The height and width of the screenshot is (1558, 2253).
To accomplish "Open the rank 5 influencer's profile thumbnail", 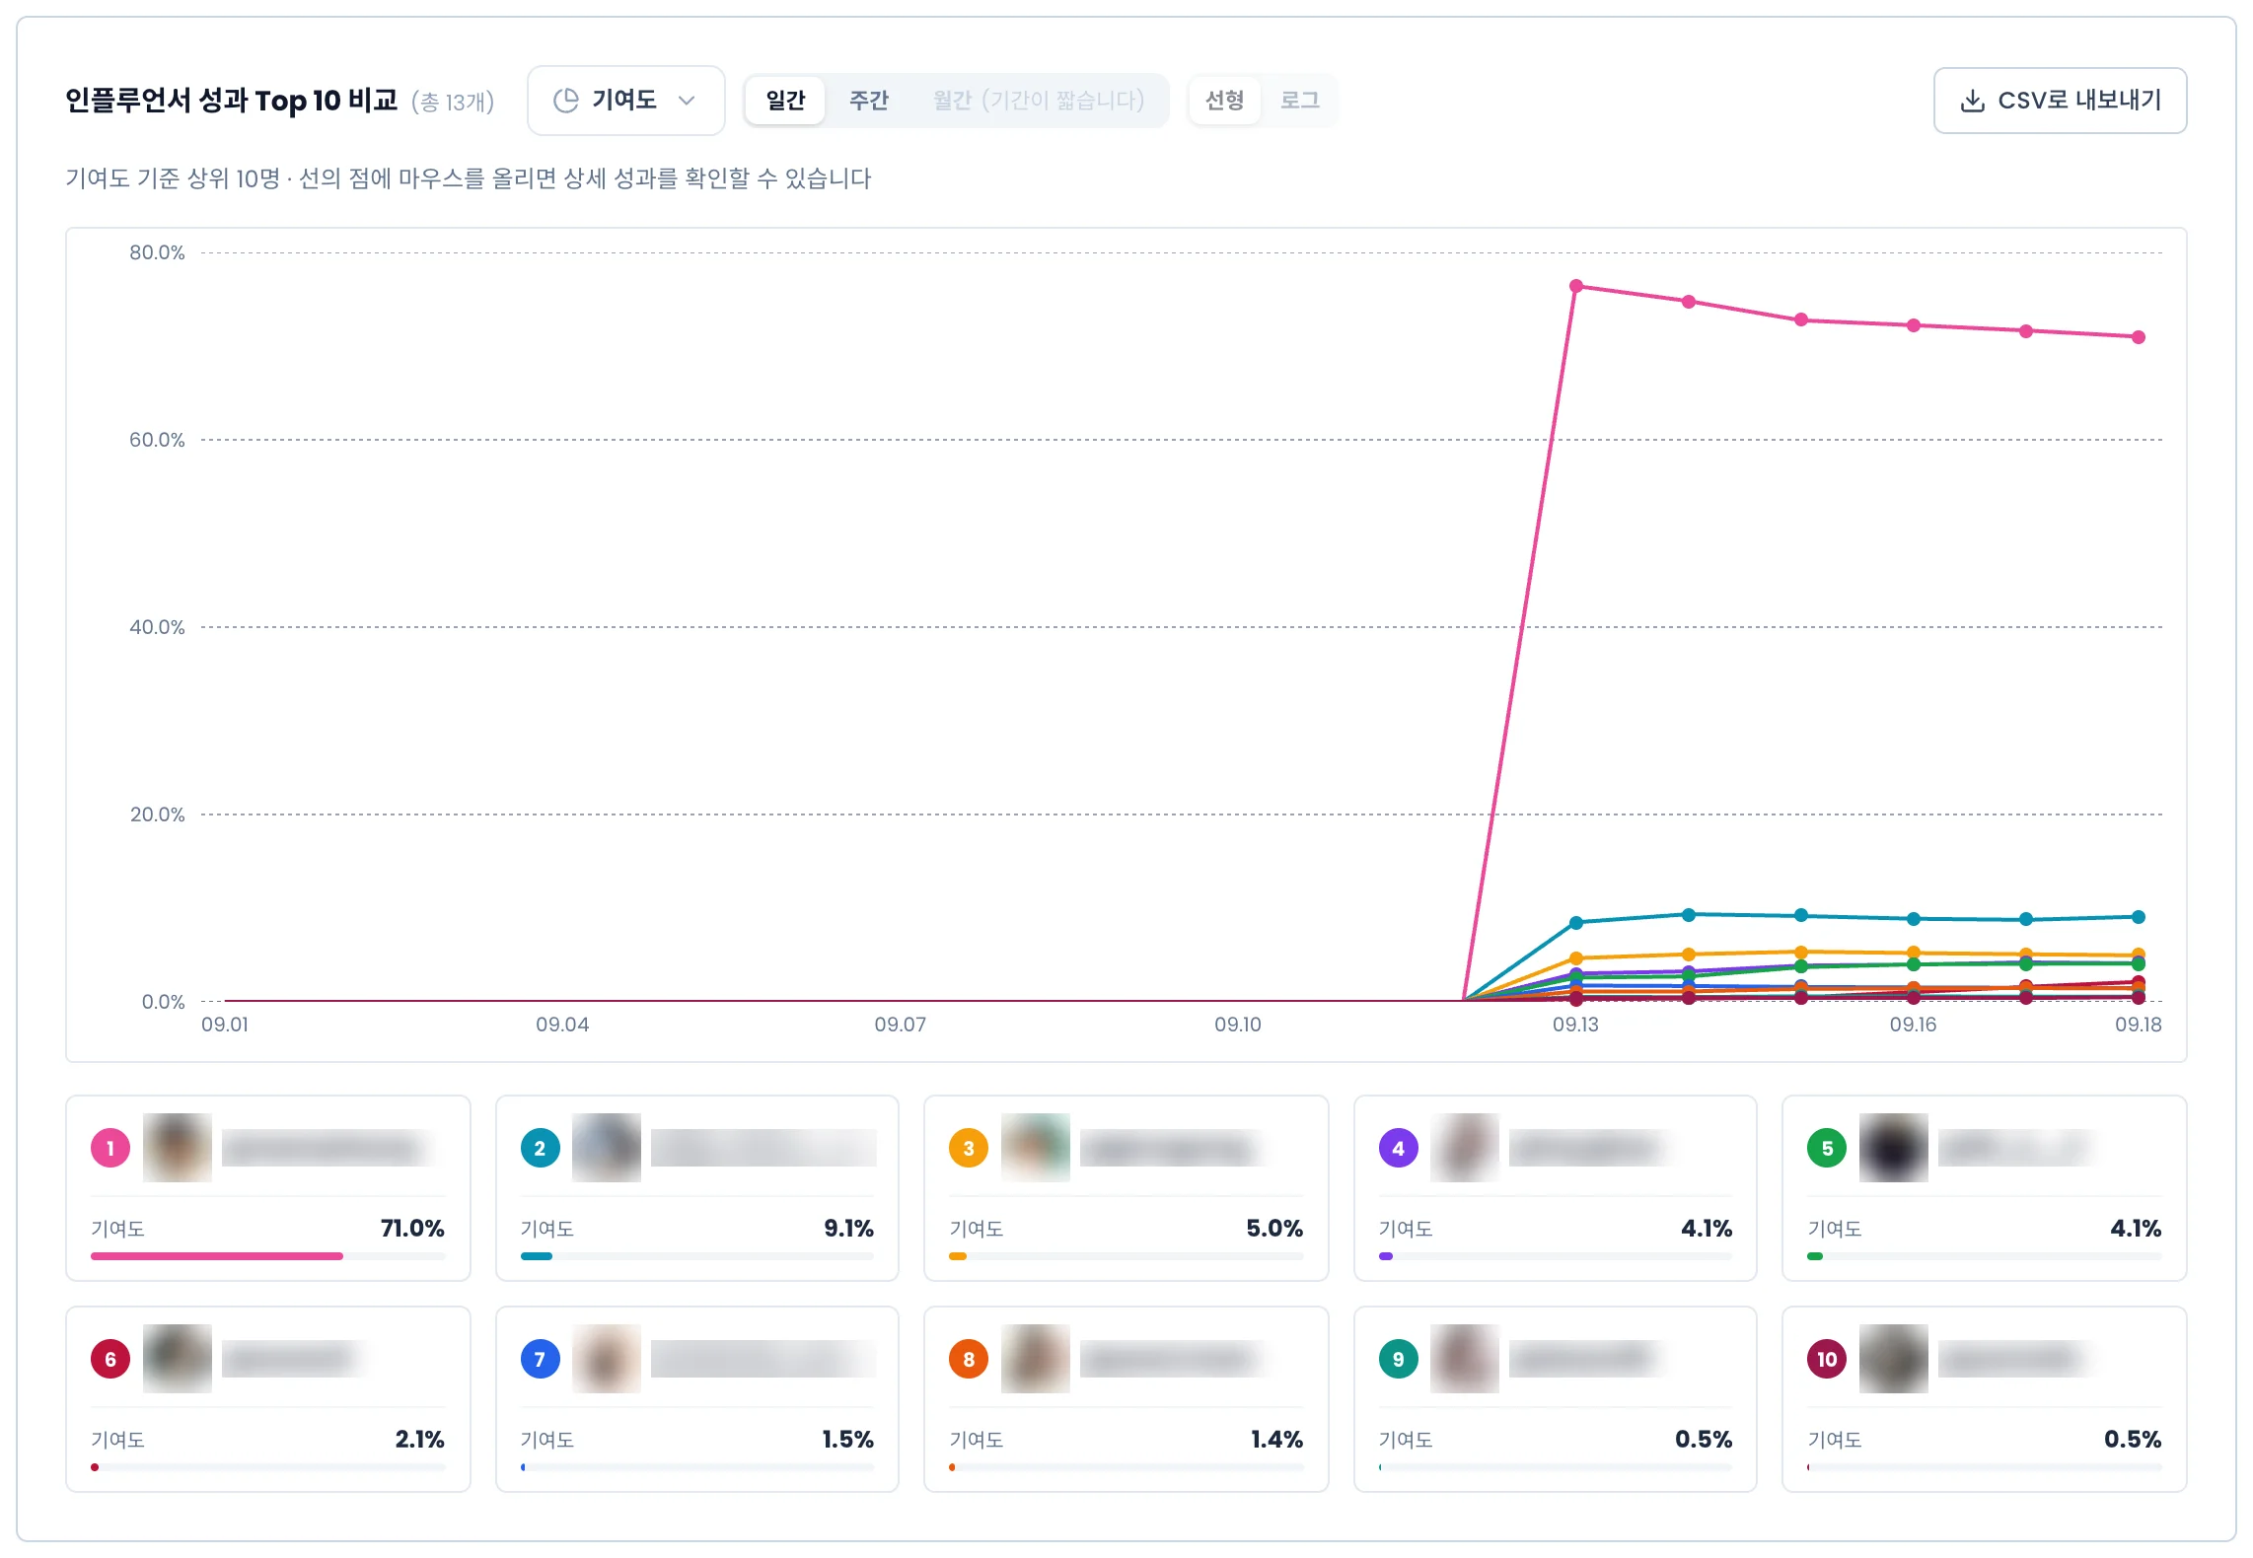I will (x=1894, y=1148).
